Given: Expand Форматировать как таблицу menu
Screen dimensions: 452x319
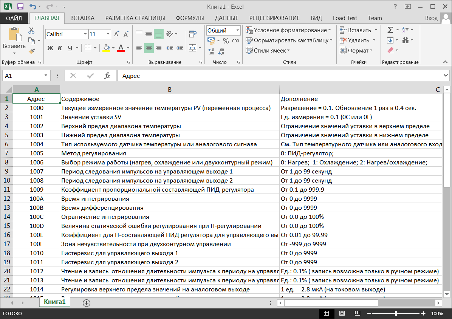Looking at the screenshot, I should 289,40.
